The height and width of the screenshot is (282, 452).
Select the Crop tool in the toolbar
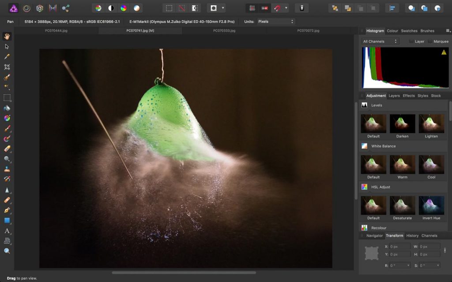pyautogui.click(x=7, y=67)
